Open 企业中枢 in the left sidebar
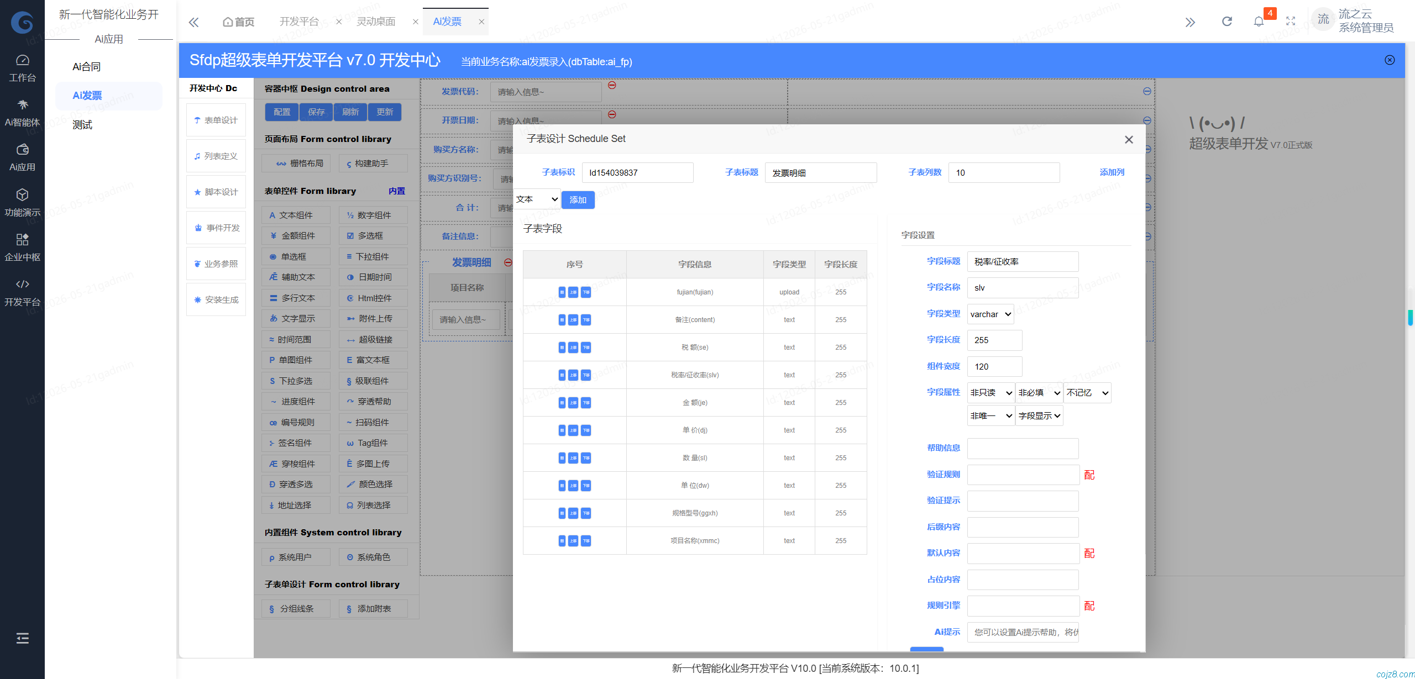The width and height of the screenshot is (1415, 679). [22, 248]
